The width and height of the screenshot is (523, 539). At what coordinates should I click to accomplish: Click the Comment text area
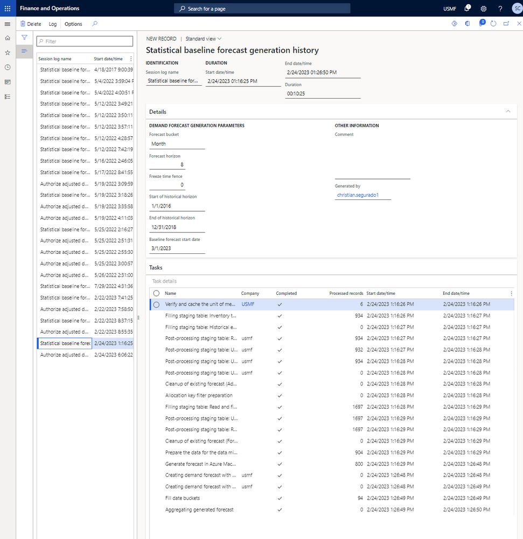click(373, 158)
